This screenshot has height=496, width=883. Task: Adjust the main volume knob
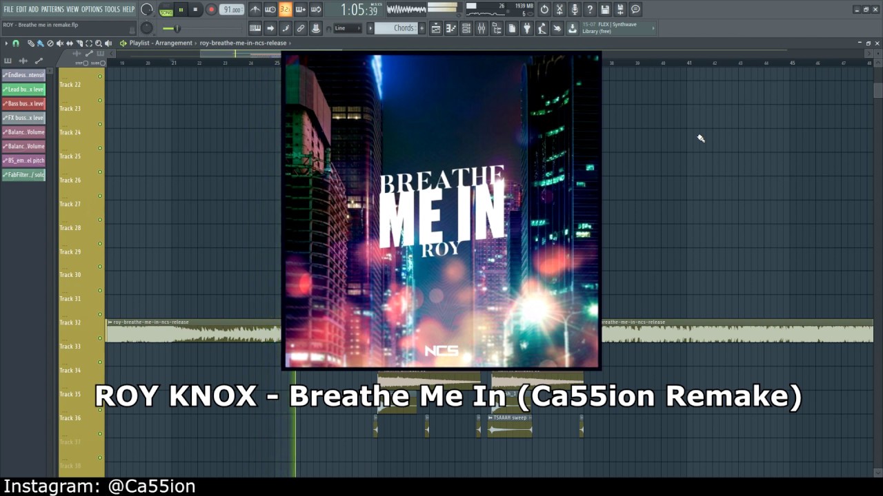[x=147, y=10]
